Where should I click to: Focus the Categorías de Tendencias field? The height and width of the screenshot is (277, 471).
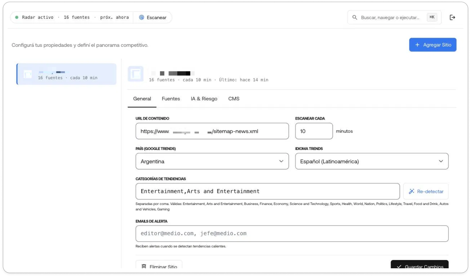(x=267, y=191)
